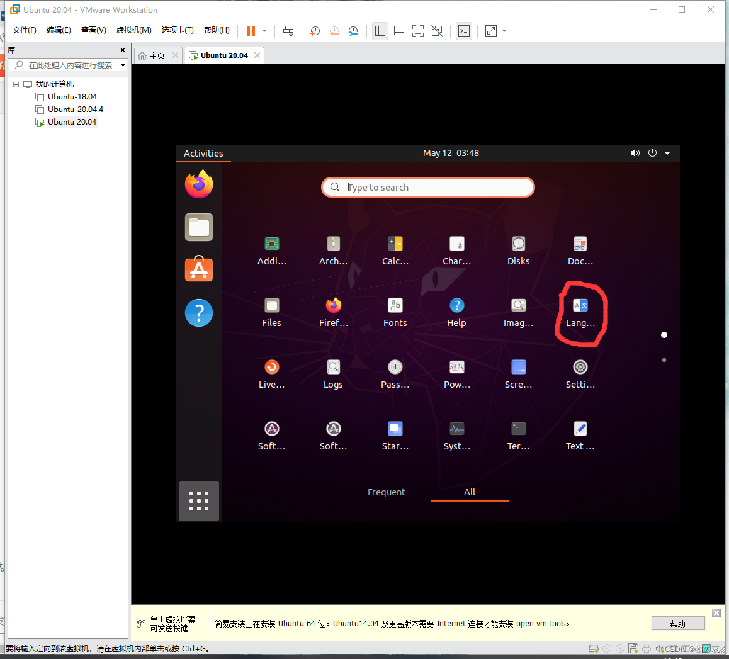The width and height of the screenshot is (729, 659).
Task: Expand the stretch guest dropdown arrow
Action: click(504, 31)
